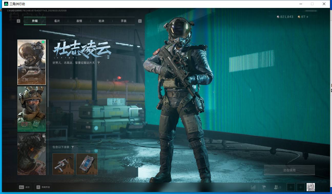Viewport: 332px width, 194px height.
Task: Open the statistics bar-chart icon
Action: [x=253, y=187]
